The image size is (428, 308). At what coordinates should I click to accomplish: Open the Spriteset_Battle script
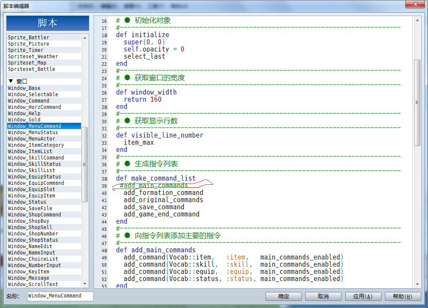click(44, 69)
